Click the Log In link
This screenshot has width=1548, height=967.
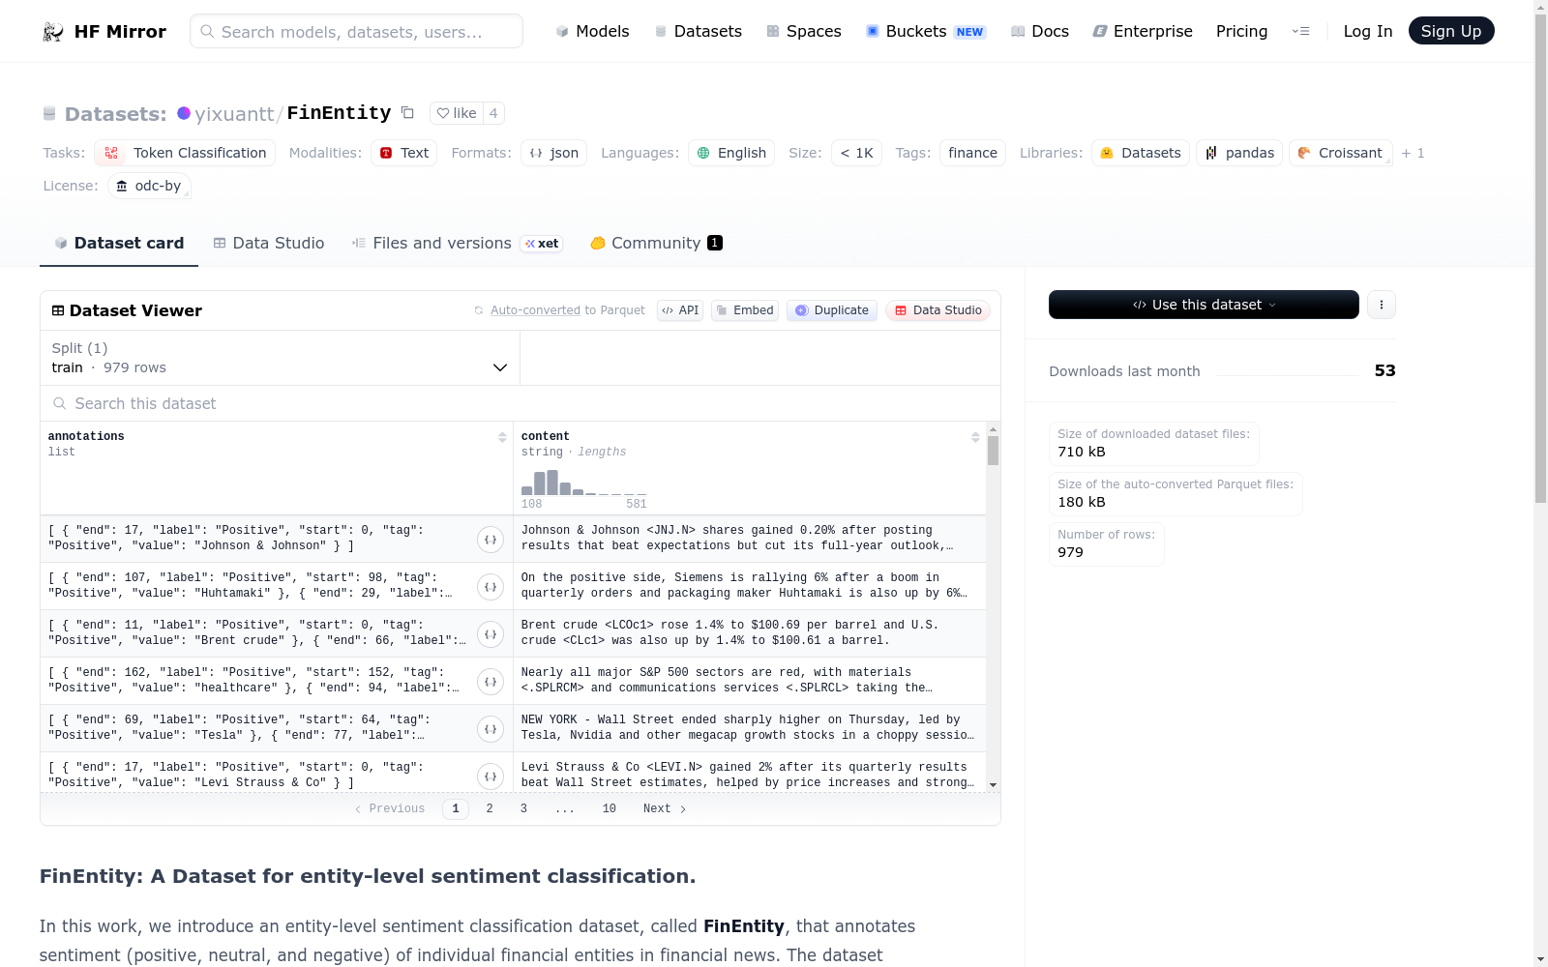click(x=1368, y=31)
